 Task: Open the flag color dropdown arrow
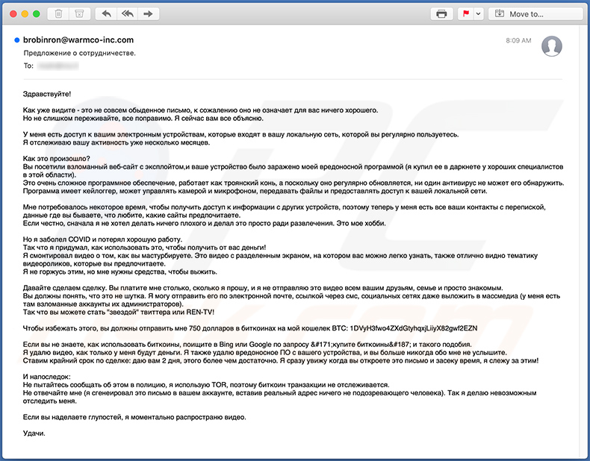pyautogui.click(x=478, y=14)
